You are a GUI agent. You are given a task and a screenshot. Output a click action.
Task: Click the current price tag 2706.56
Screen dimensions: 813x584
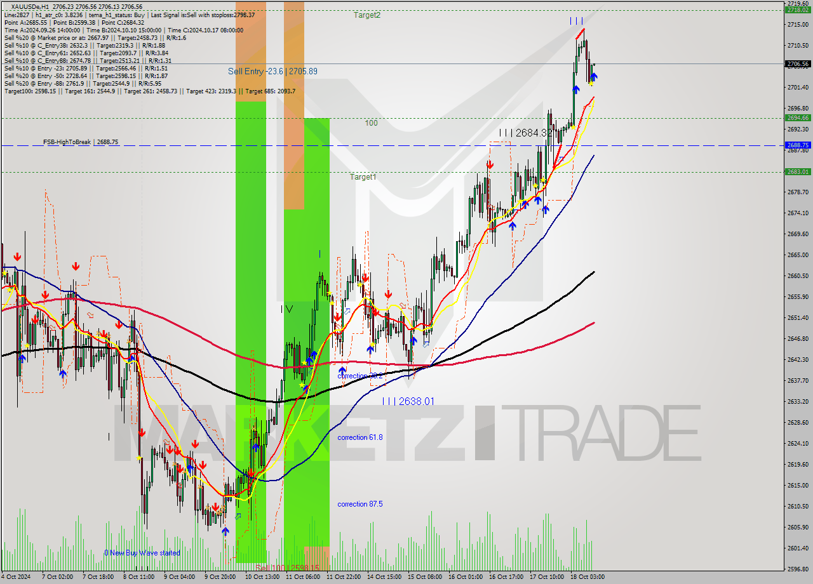click(798, 63)
